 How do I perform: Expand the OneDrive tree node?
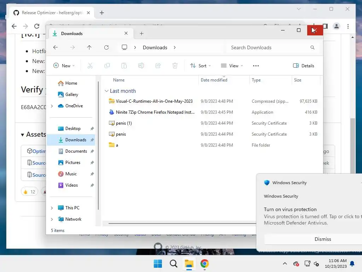coord(52,106)
